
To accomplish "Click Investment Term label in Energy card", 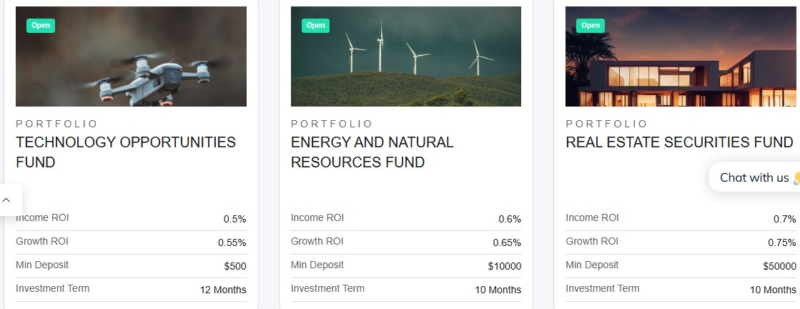I will 327,289.
